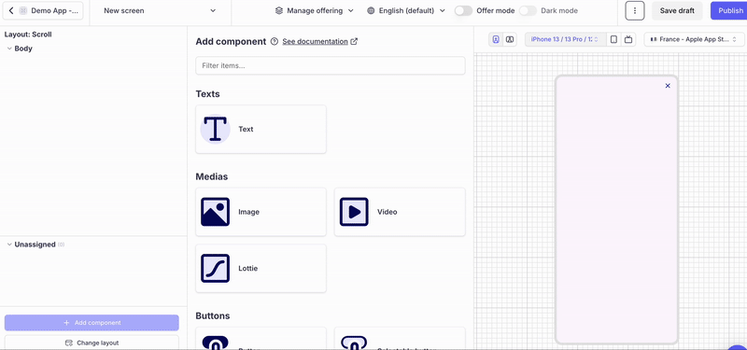Click the Change layout icon

pyautogui.click(x=69, y=343)
